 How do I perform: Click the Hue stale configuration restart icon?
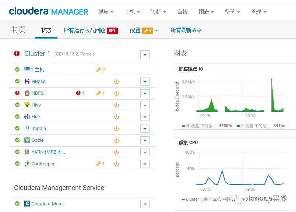116,117
